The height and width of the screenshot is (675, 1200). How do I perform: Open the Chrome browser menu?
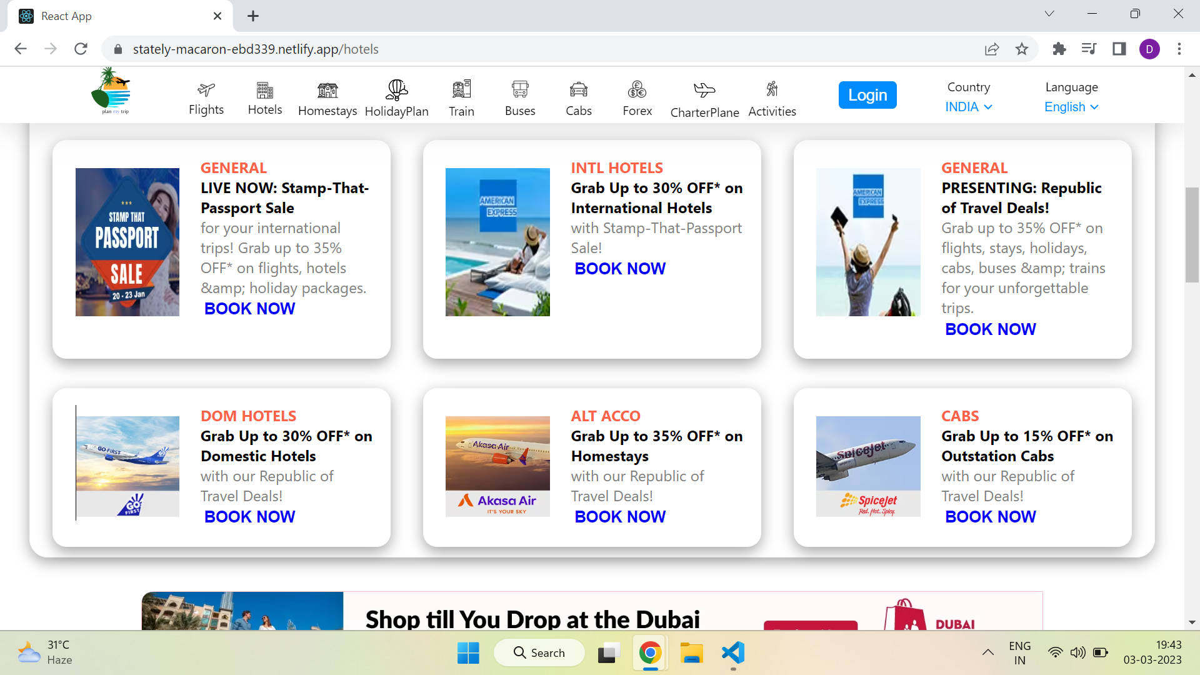[x=1180, y=49]
